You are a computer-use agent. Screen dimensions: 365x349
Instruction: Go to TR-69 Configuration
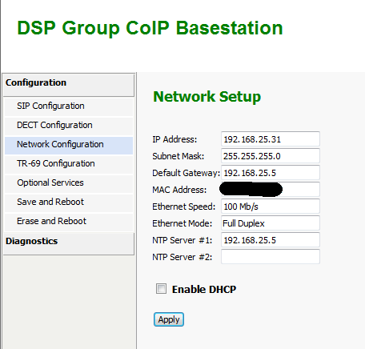[x=69, y=164]
